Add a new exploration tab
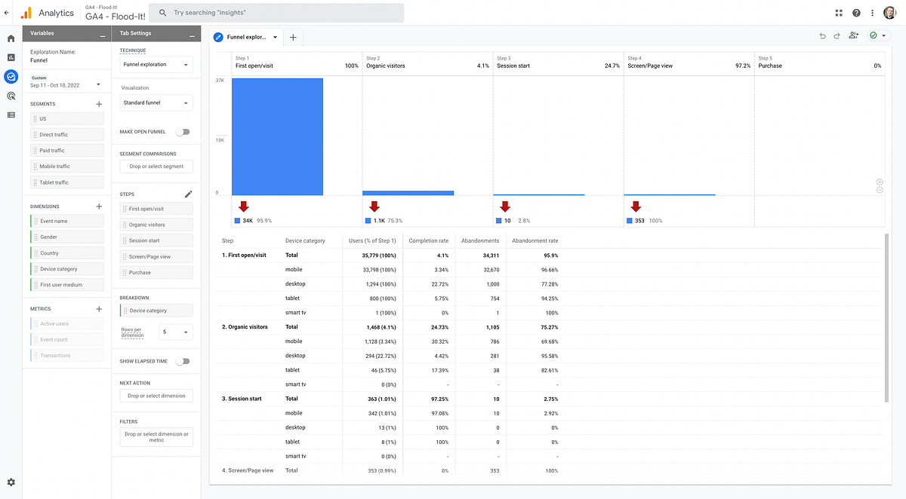Image resolution: width=906 pixels, height=499 pixels. 293,36
